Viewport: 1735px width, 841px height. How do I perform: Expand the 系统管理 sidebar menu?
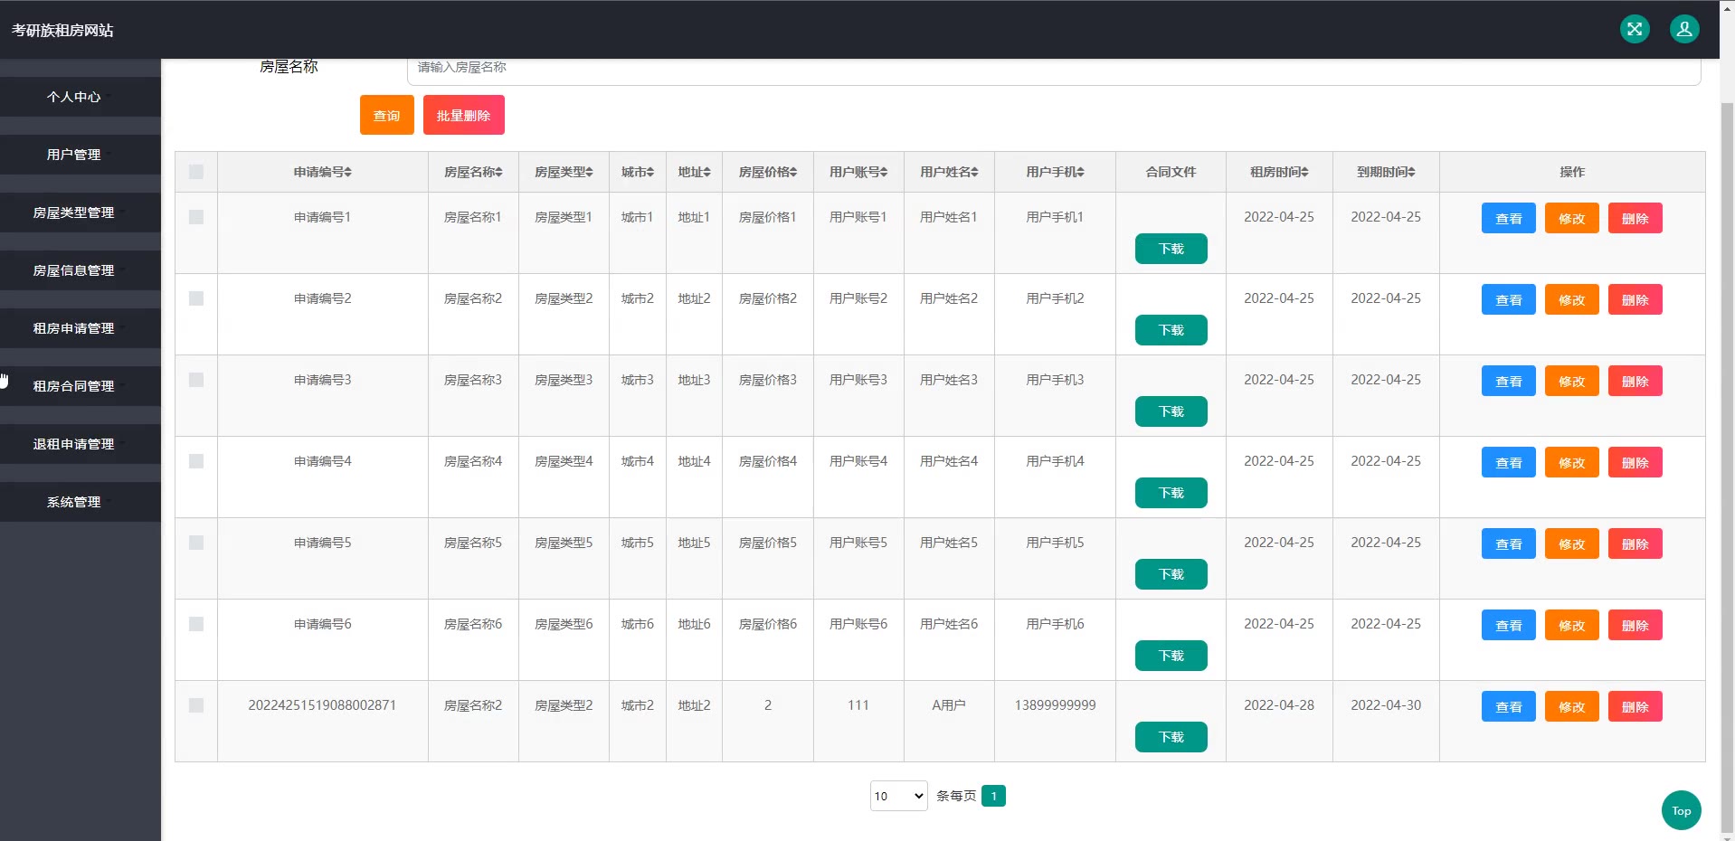coord(74,502)
